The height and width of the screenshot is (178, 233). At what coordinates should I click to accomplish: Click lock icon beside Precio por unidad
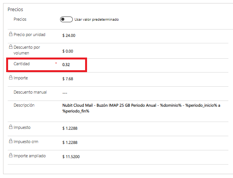click(11, 35)
